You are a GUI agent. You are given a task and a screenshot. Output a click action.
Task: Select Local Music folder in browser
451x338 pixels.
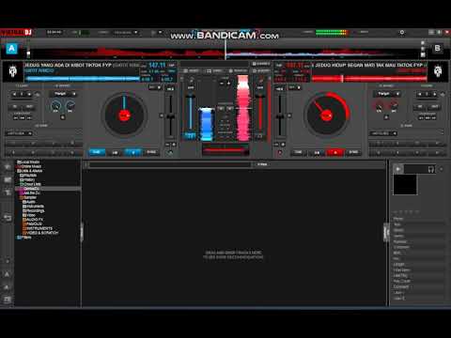coord(28,162)
